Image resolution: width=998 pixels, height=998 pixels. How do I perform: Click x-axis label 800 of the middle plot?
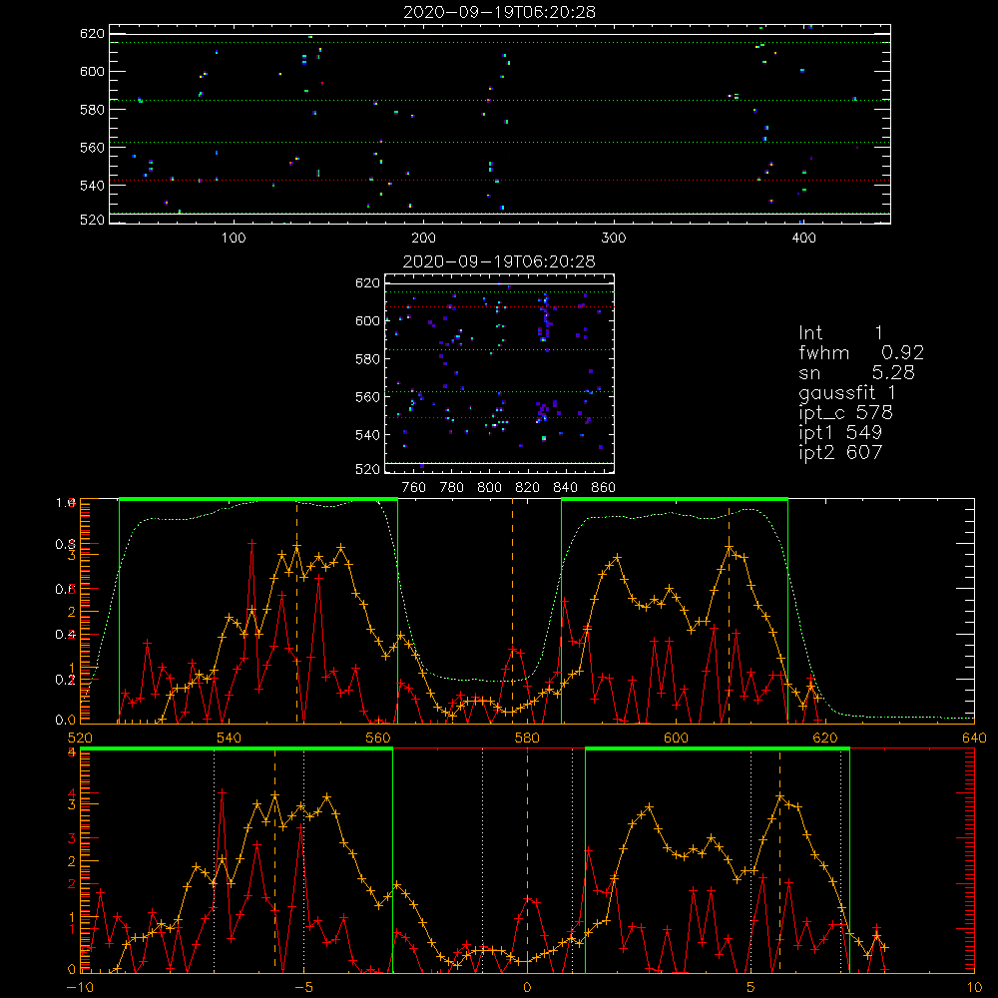tap(489, 488)
